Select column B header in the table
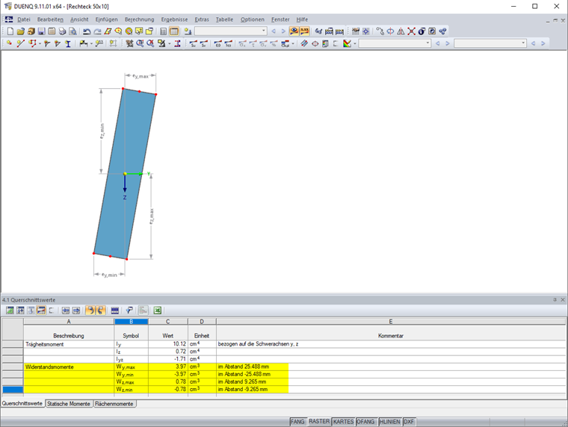The width and height of the screenshot is (568, 427). (131, 322)
